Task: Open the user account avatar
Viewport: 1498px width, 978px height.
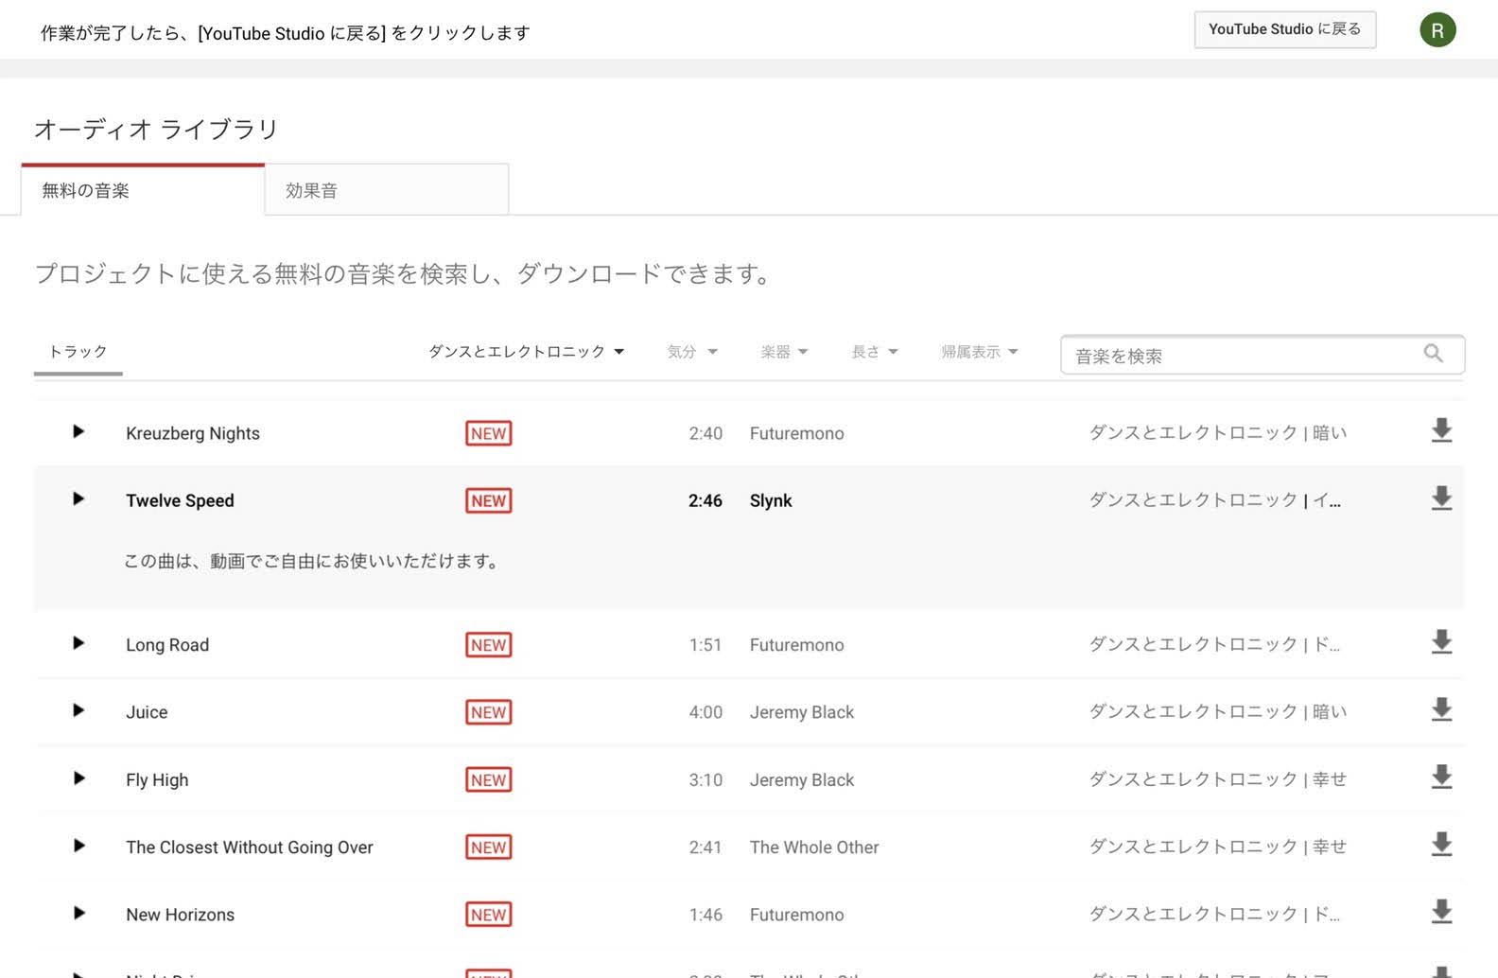Action: pyautogui.click(x=1437, y=30)
